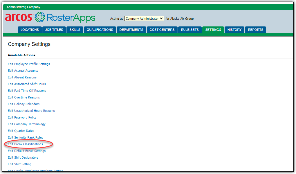Open Edit Seniority Rank Rules

point(25,137)
